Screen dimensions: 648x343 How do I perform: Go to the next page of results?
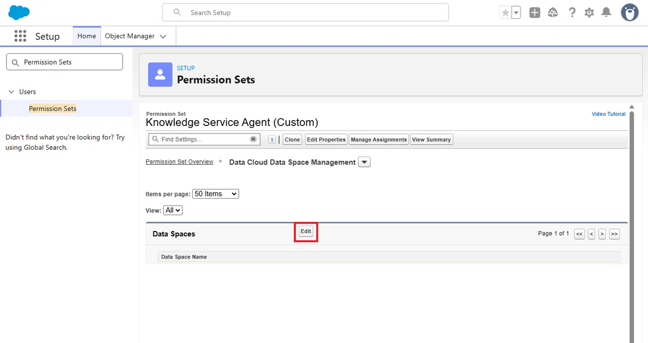click(x=602, y=234)
